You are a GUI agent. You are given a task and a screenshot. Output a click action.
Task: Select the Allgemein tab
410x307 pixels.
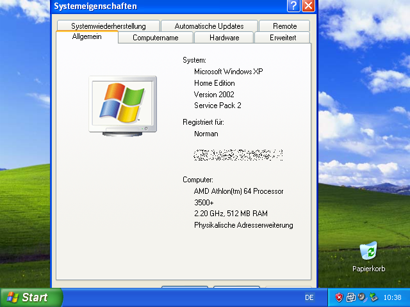(87, 37)
